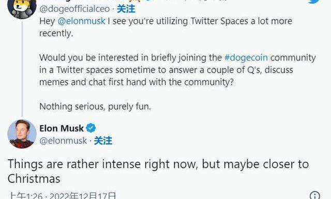Click the Doge avatar profile picture
The image size is (331, 199).
point(22,8)
